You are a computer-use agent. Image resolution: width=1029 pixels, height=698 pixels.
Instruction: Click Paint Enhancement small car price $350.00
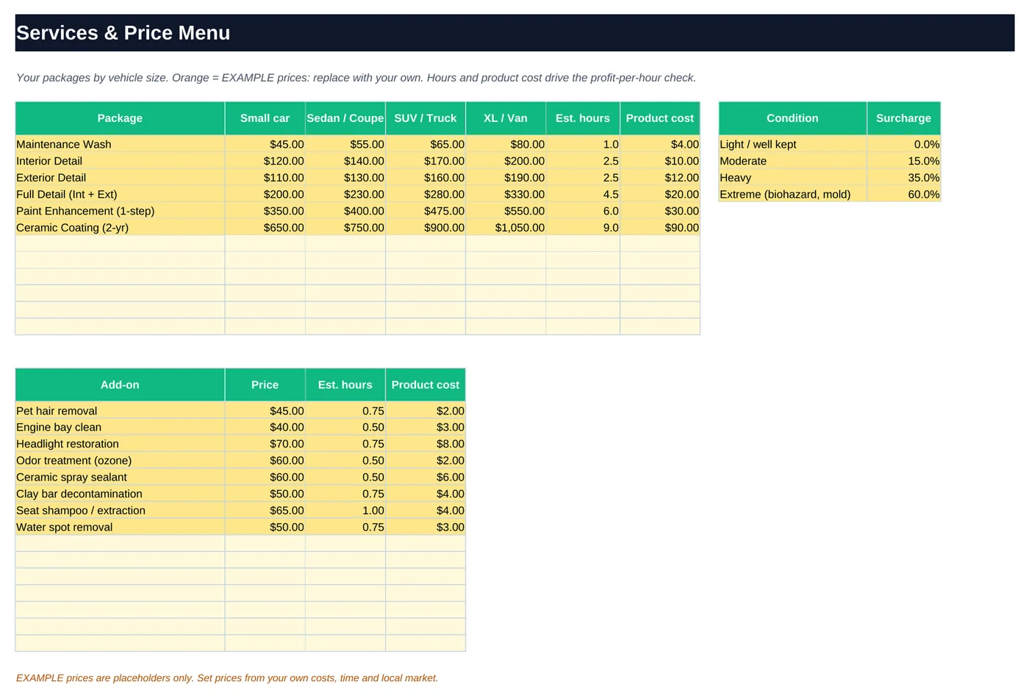pyautogui.click(x=265, y=211)
